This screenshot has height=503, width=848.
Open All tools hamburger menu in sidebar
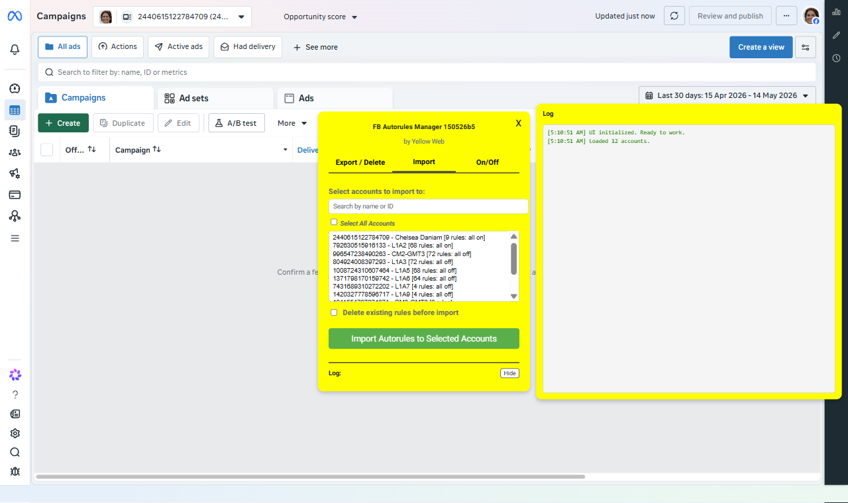[x=15, y=238]
